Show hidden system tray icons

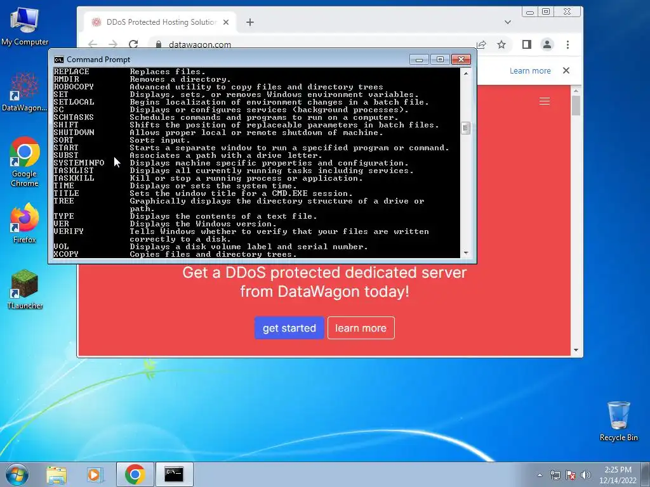click(540, 475)
